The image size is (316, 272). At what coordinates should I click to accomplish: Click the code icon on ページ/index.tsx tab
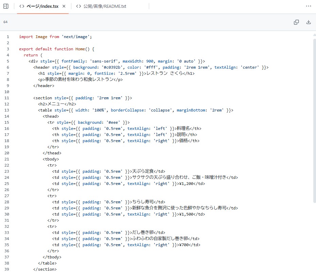click(22, 6)
